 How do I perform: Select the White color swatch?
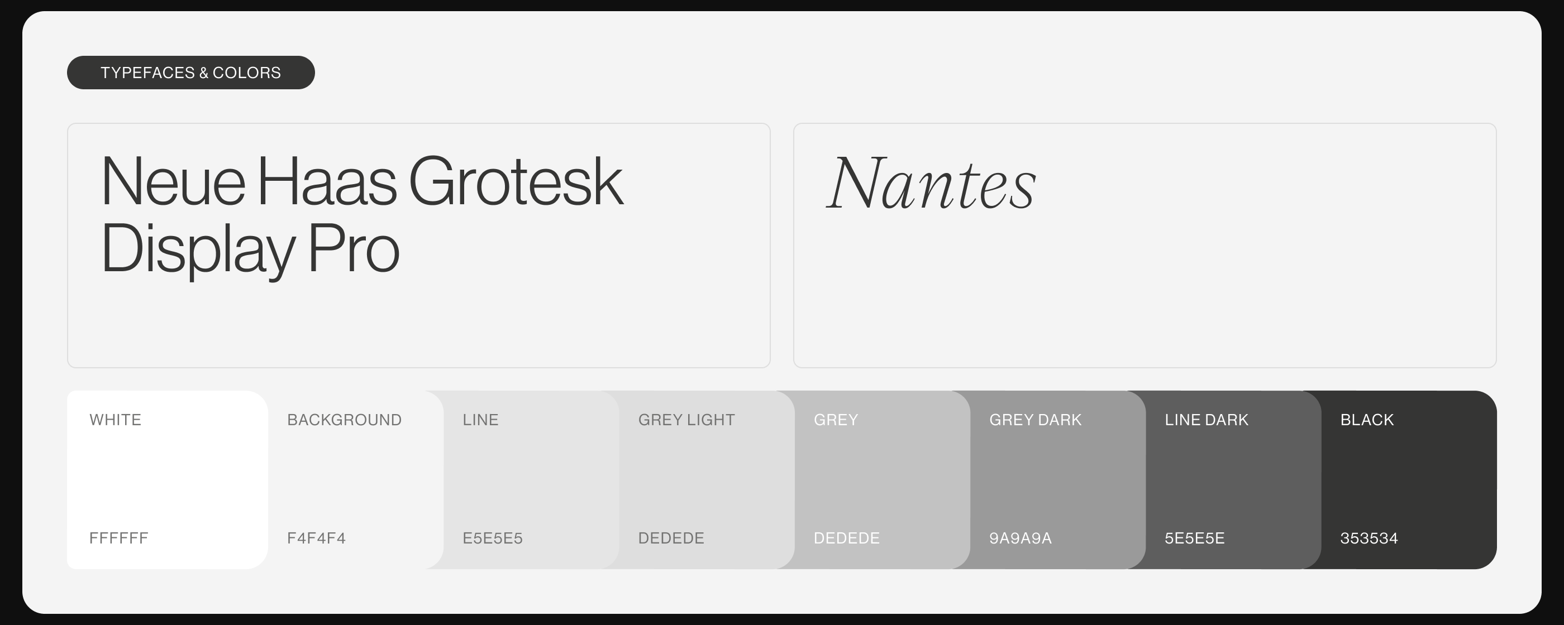pyautogui.click(x=167, y=479)
